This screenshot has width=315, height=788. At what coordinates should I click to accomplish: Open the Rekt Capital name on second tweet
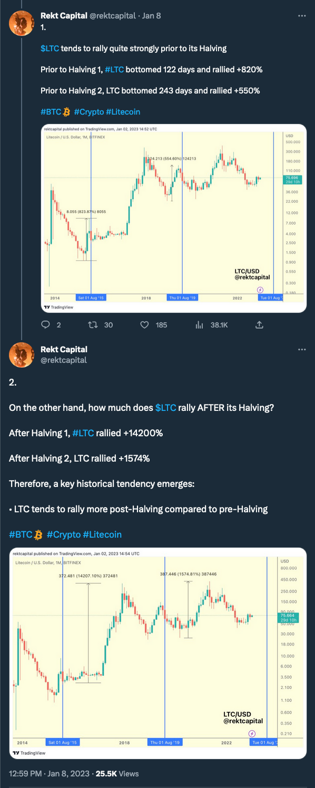[x=64, y=349]
